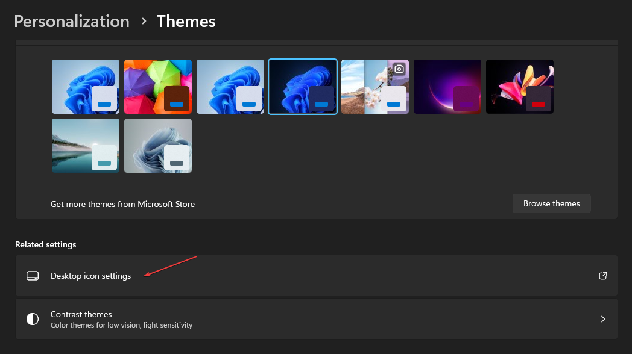Go back to Personalization in the breadcrumb
Image resolution: width=632 pixels, height=354 pixels.
coord(71,21)
